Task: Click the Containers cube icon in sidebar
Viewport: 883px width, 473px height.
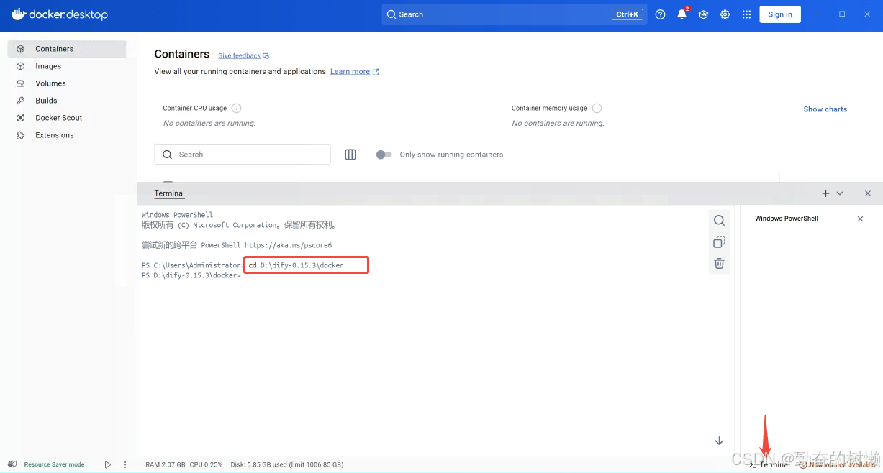Action: (x=21, y=49)
